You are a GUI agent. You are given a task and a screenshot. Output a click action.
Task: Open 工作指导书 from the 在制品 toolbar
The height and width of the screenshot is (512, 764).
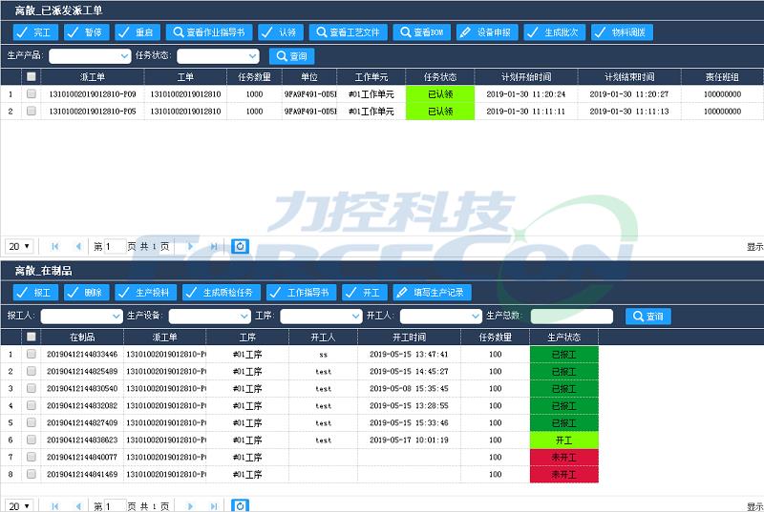(301, 292)
